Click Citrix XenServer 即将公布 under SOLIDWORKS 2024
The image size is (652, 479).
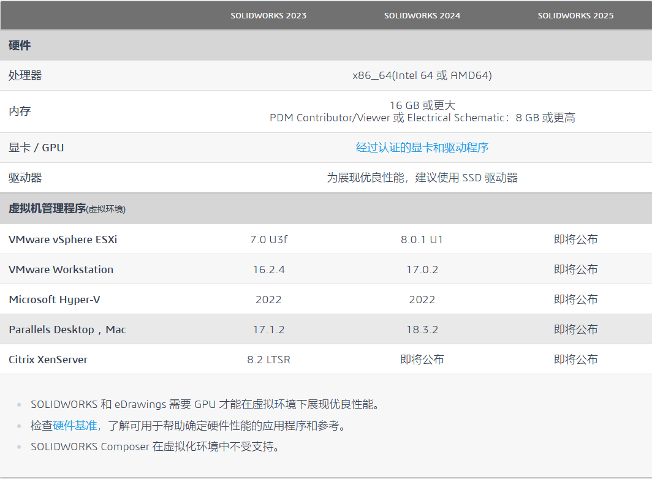pyautogui.click(x=422, y=359)
